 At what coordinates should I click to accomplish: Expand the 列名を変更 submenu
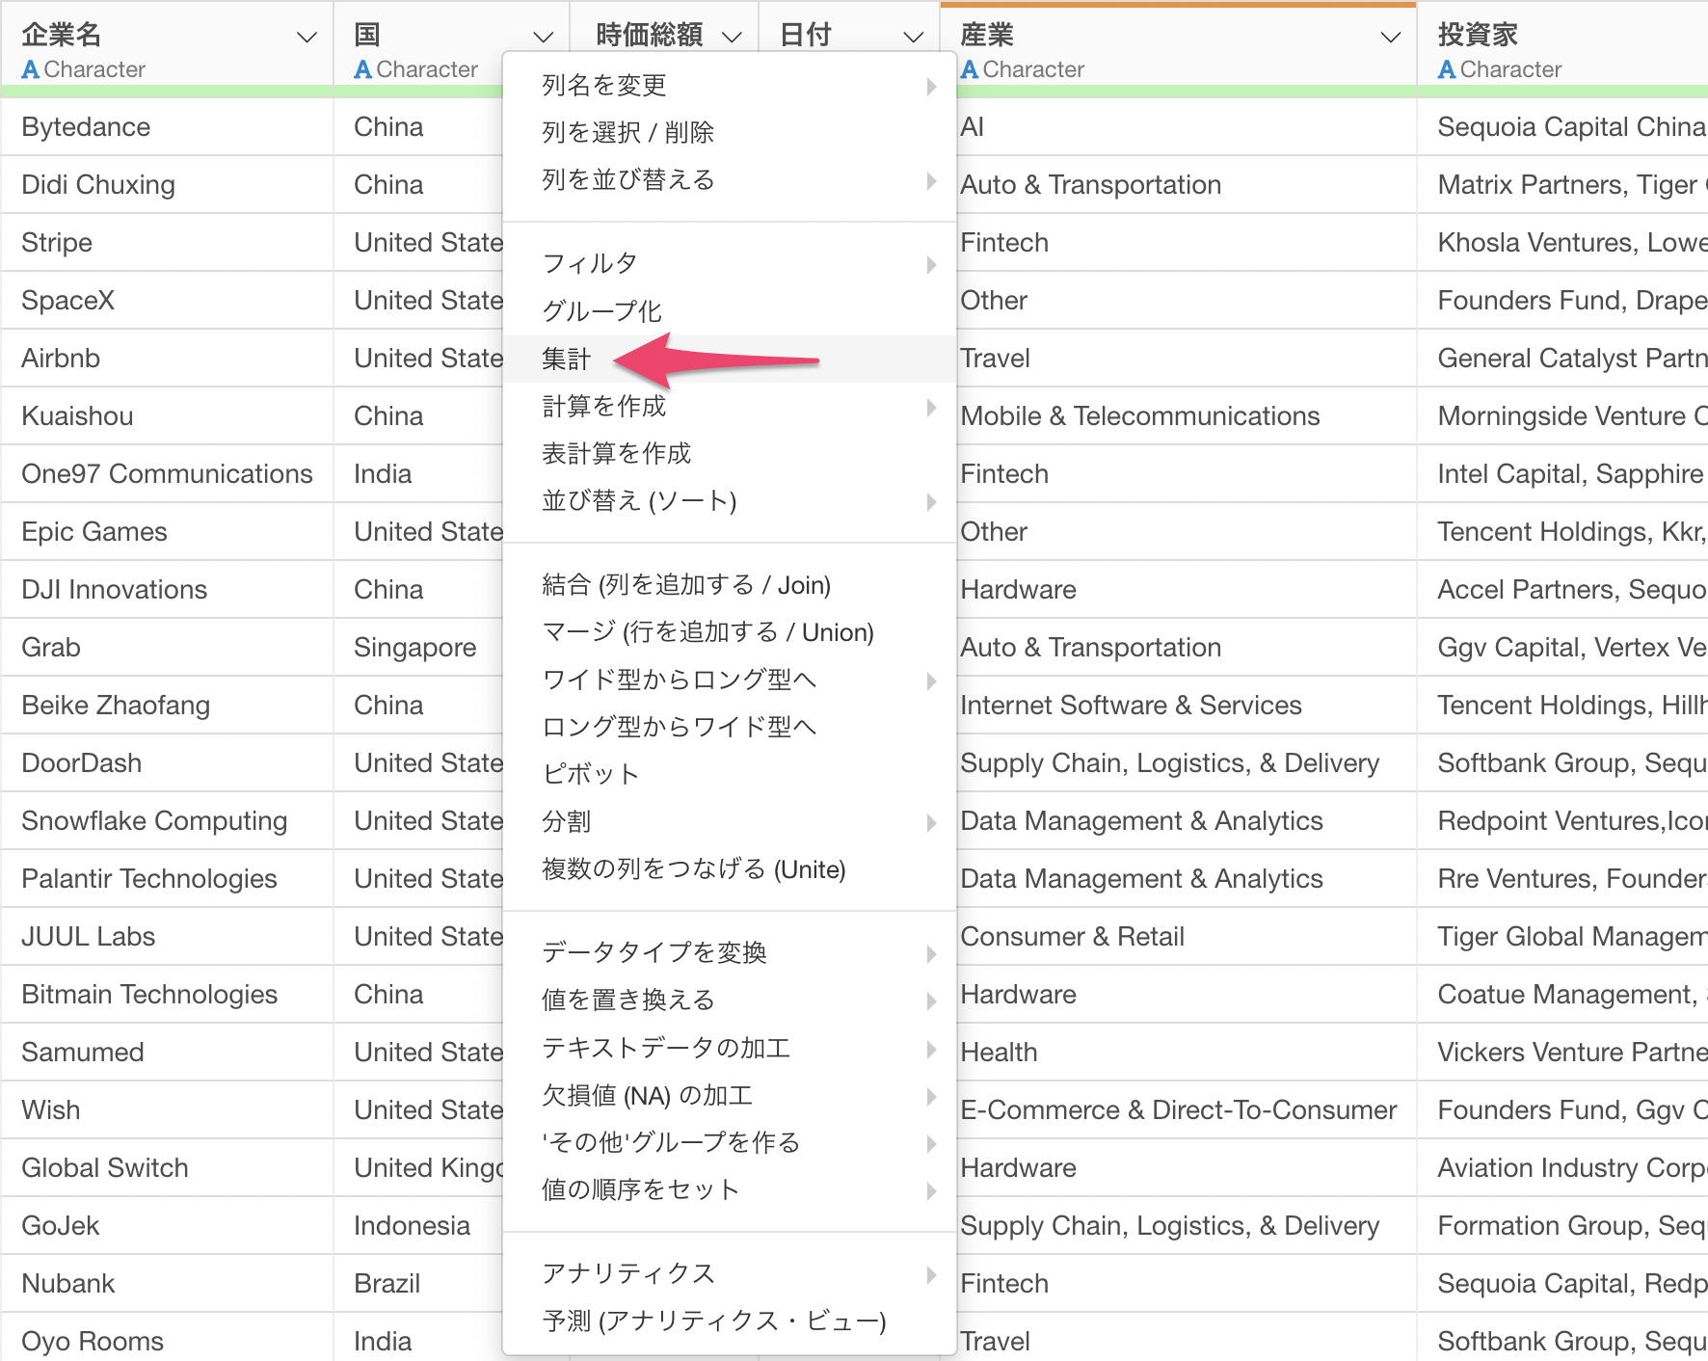tap(730, 86)
